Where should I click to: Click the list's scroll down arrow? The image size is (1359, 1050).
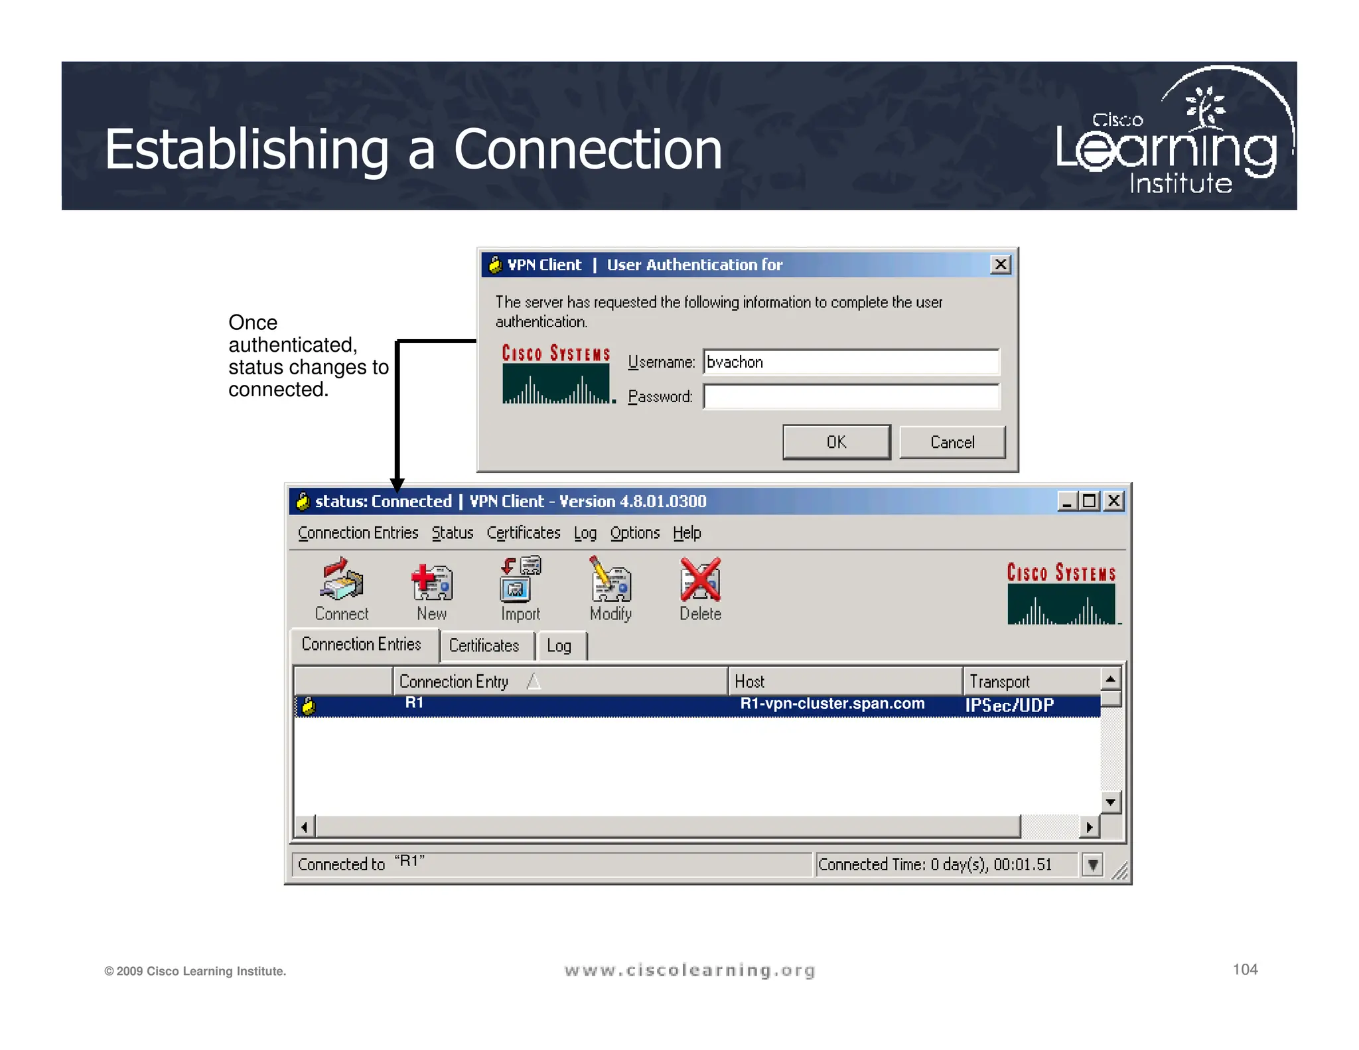click(1111, 802)
